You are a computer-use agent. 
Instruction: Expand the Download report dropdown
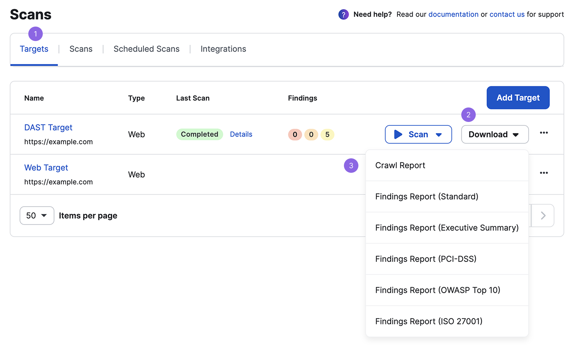(494, 134)
